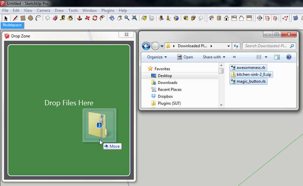Select the Zoom magnifier tool

click(x=127, y=18)
